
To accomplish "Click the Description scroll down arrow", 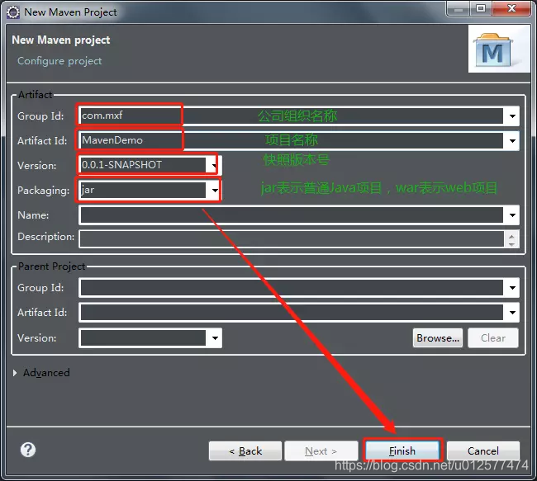I will (511, 243).
